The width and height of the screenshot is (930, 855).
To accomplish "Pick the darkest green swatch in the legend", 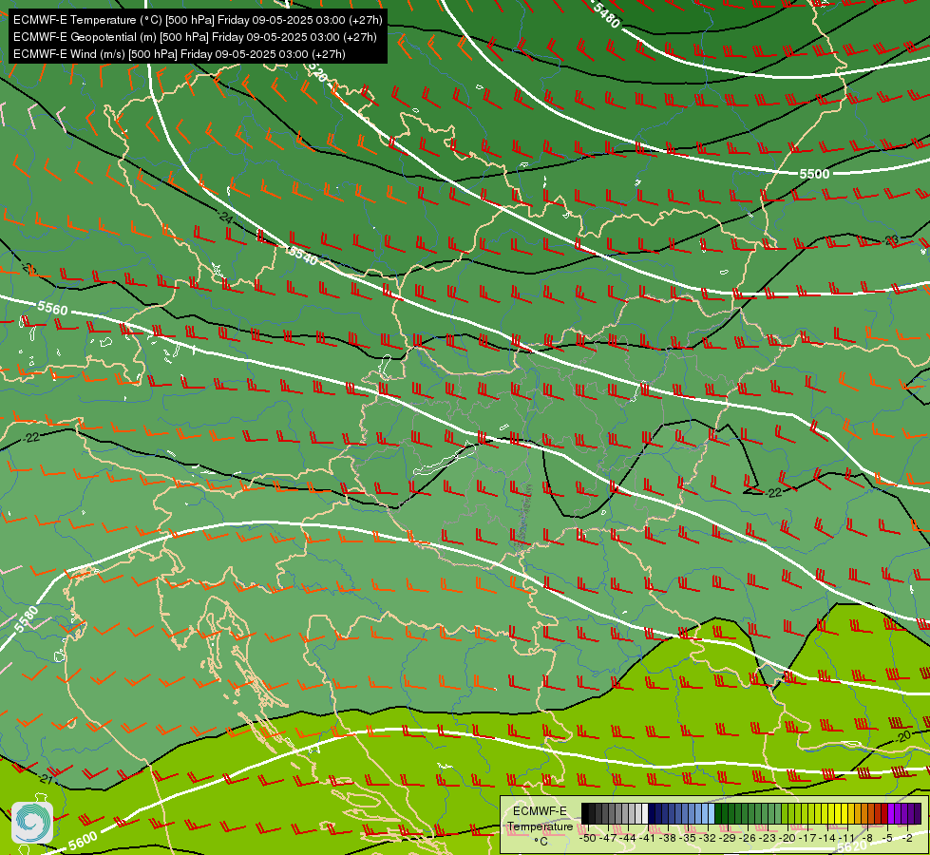I will (x=718, y=813).
